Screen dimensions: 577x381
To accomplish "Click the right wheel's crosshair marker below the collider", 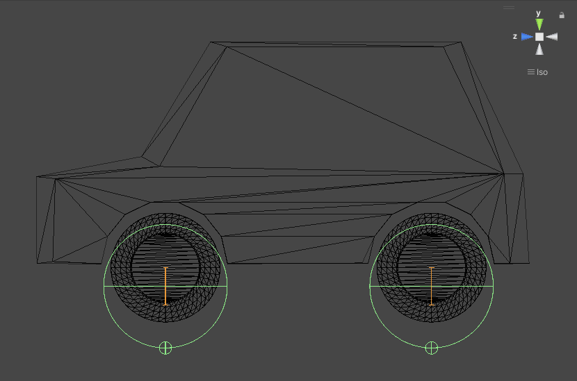I will click(x=432, y=348).
